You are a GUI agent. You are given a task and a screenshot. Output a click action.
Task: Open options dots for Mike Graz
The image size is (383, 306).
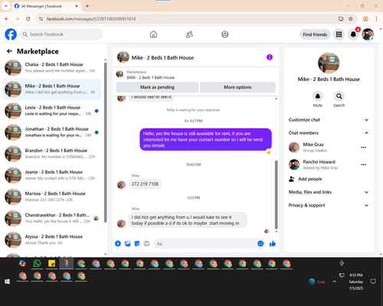tap(364, 147)
